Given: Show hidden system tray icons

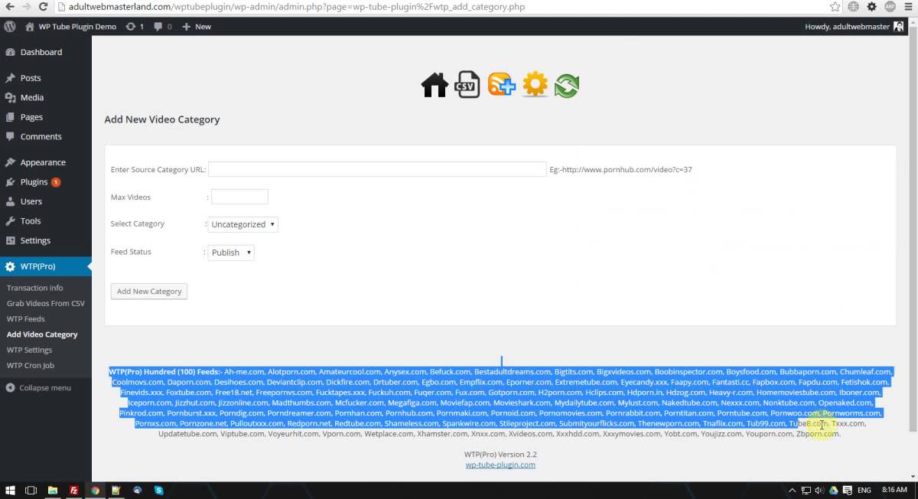Looking at the screenshot, I should pos(793,490).
